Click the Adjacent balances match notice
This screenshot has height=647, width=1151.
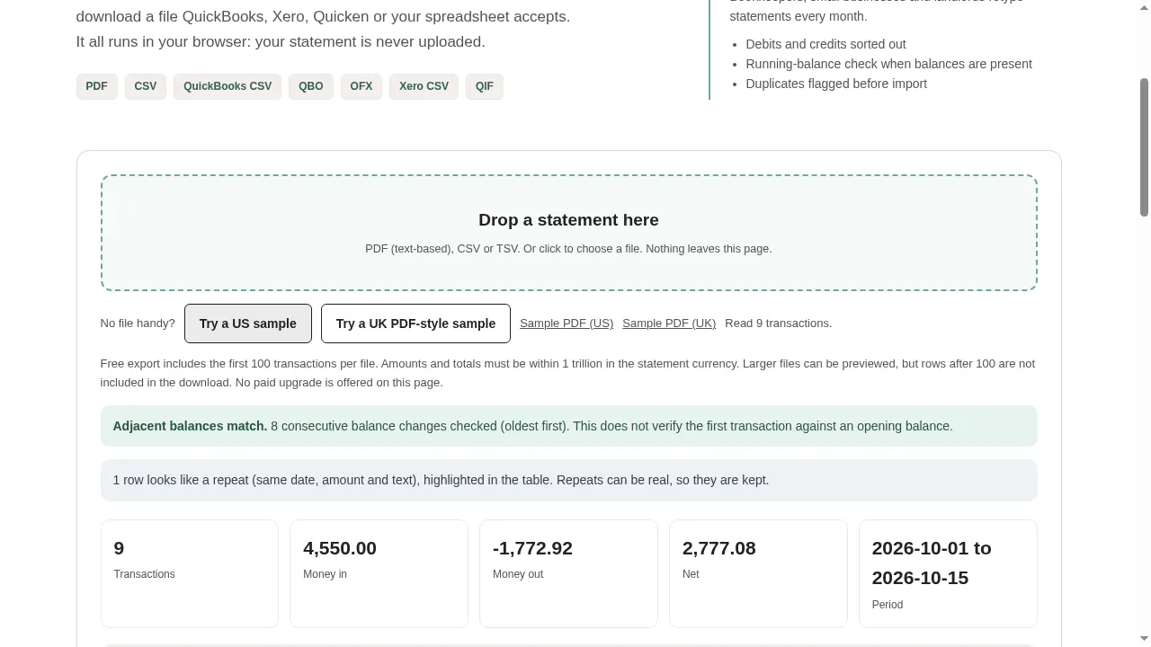(568, 426)
